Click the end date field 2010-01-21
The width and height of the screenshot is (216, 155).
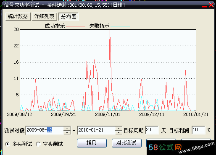pos(96,130)
